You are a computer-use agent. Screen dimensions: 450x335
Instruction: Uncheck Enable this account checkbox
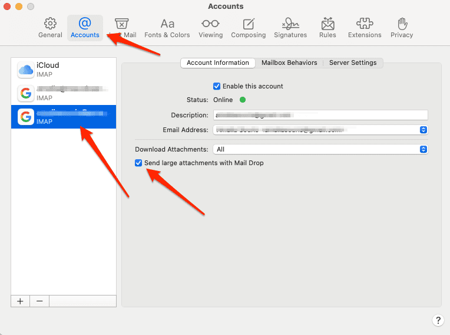(217, 86)
